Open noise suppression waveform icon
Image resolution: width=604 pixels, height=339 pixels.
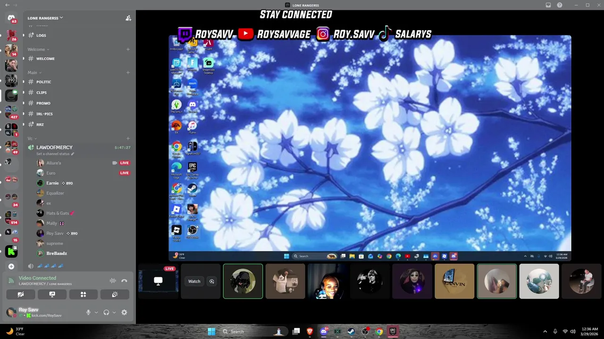113,281
